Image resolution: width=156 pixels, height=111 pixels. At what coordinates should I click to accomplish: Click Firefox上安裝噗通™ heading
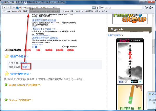point(21,100)
